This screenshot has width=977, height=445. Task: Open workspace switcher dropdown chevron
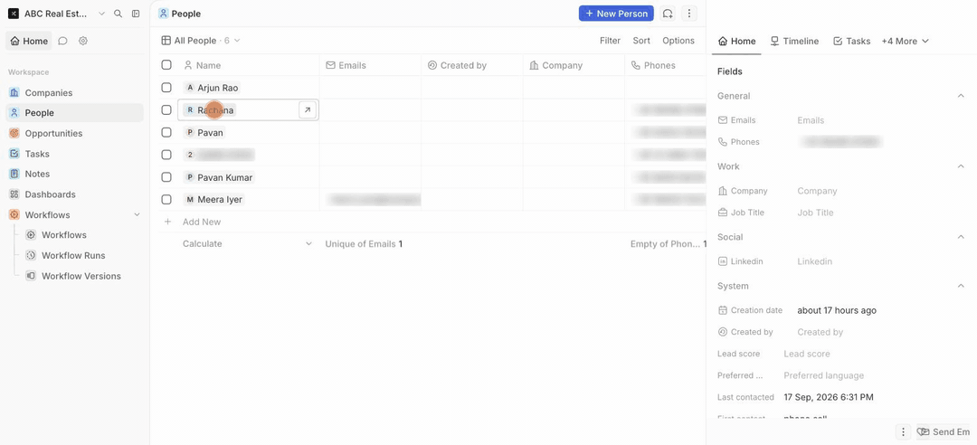pyautogui.click(x=101, y=14)
